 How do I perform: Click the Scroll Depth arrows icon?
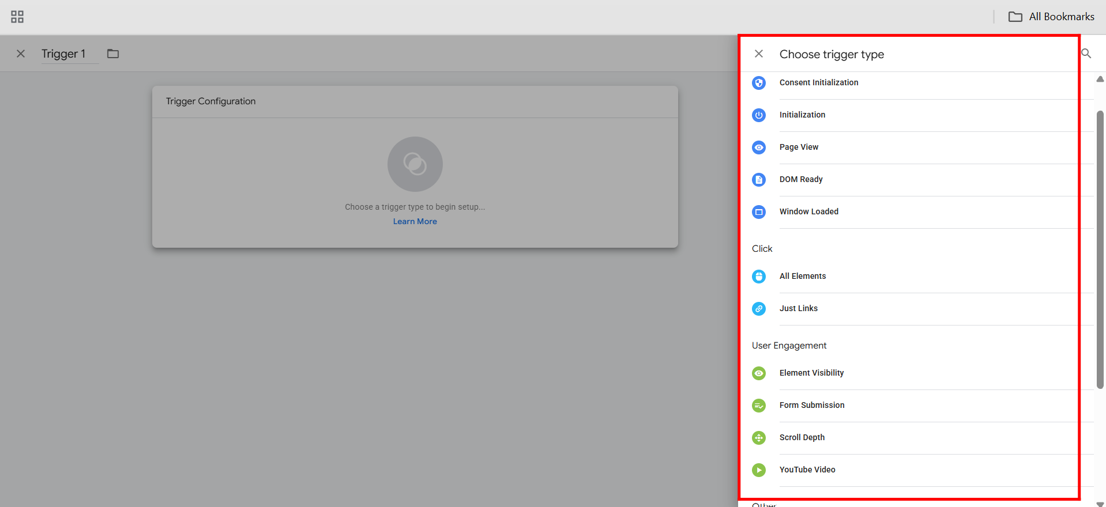759,438
